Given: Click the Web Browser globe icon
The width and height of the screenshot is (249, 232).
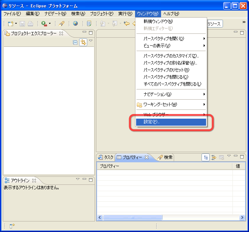Looking at the screenshot, I should 75,24.
